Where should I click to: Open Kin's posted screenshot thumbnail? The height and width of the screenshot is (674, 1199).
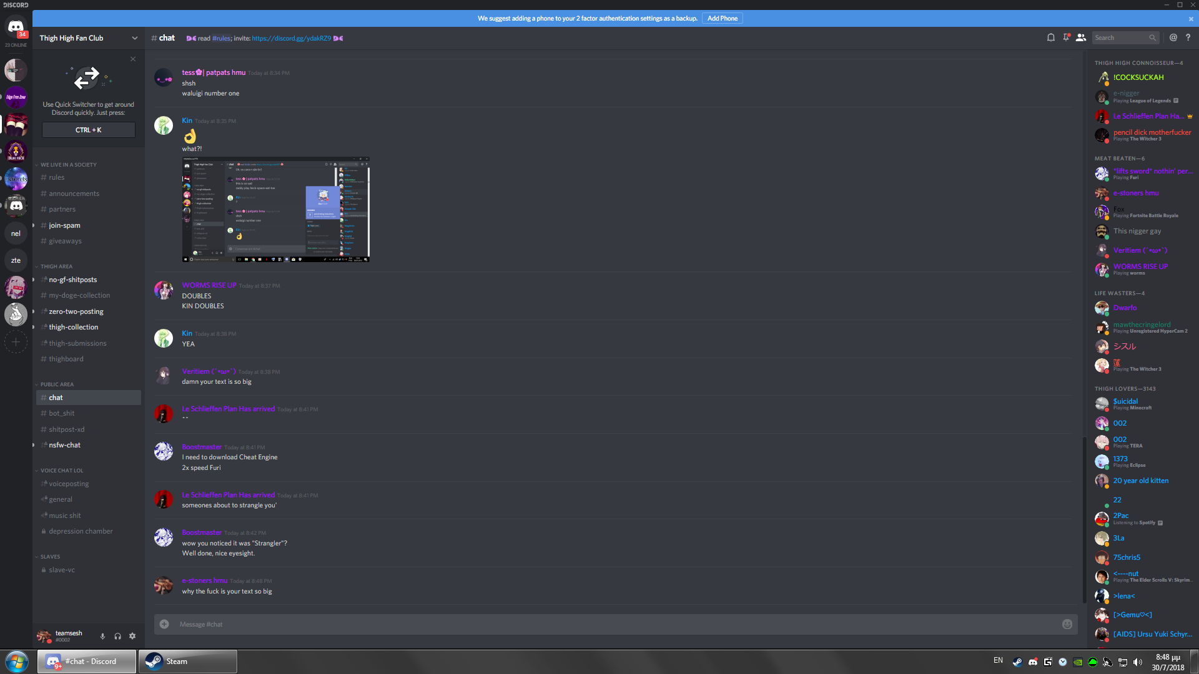[x=275, y=209]
